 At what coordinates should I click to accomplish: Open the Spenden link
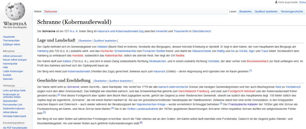click(x=8, y=79)
